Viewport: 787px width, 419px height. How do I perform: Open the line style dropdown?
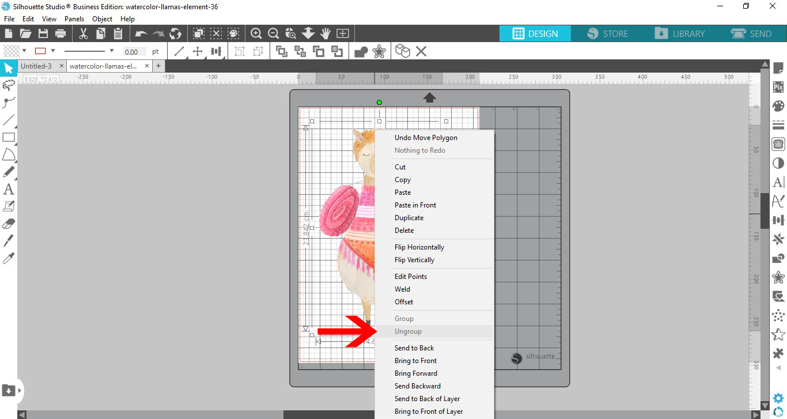(111, 51)
